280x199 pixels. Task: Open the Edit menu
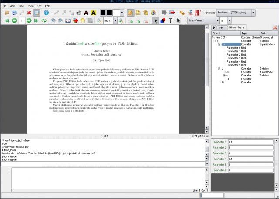click(x=39, y=6)
